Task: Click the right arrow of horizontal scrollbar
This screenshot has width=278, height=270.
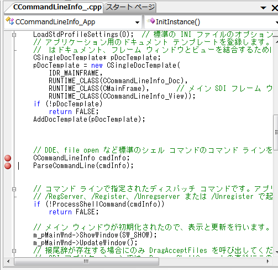Action: tap(267, 261)
